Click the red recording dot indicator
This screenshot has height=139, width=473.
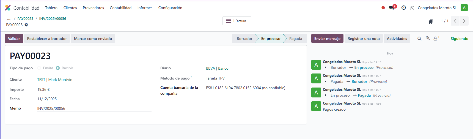pos(383,8)
